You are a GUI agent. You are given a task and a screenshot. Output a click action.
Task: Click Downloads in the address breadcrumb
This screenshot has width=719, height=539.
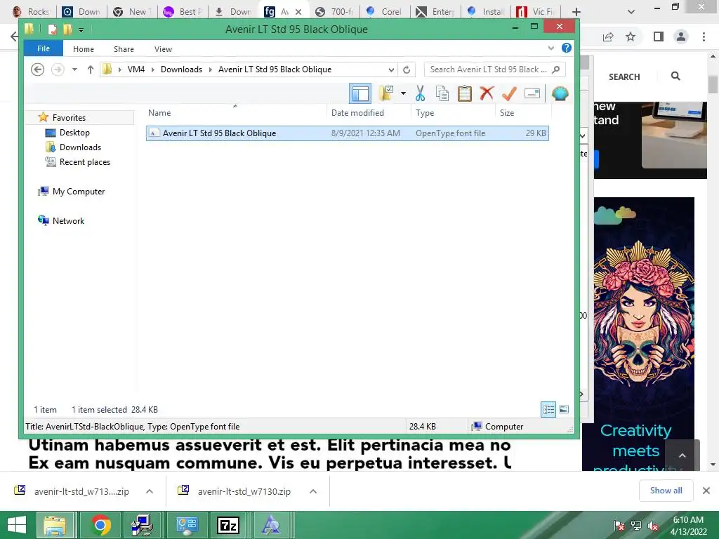point(181,69)
